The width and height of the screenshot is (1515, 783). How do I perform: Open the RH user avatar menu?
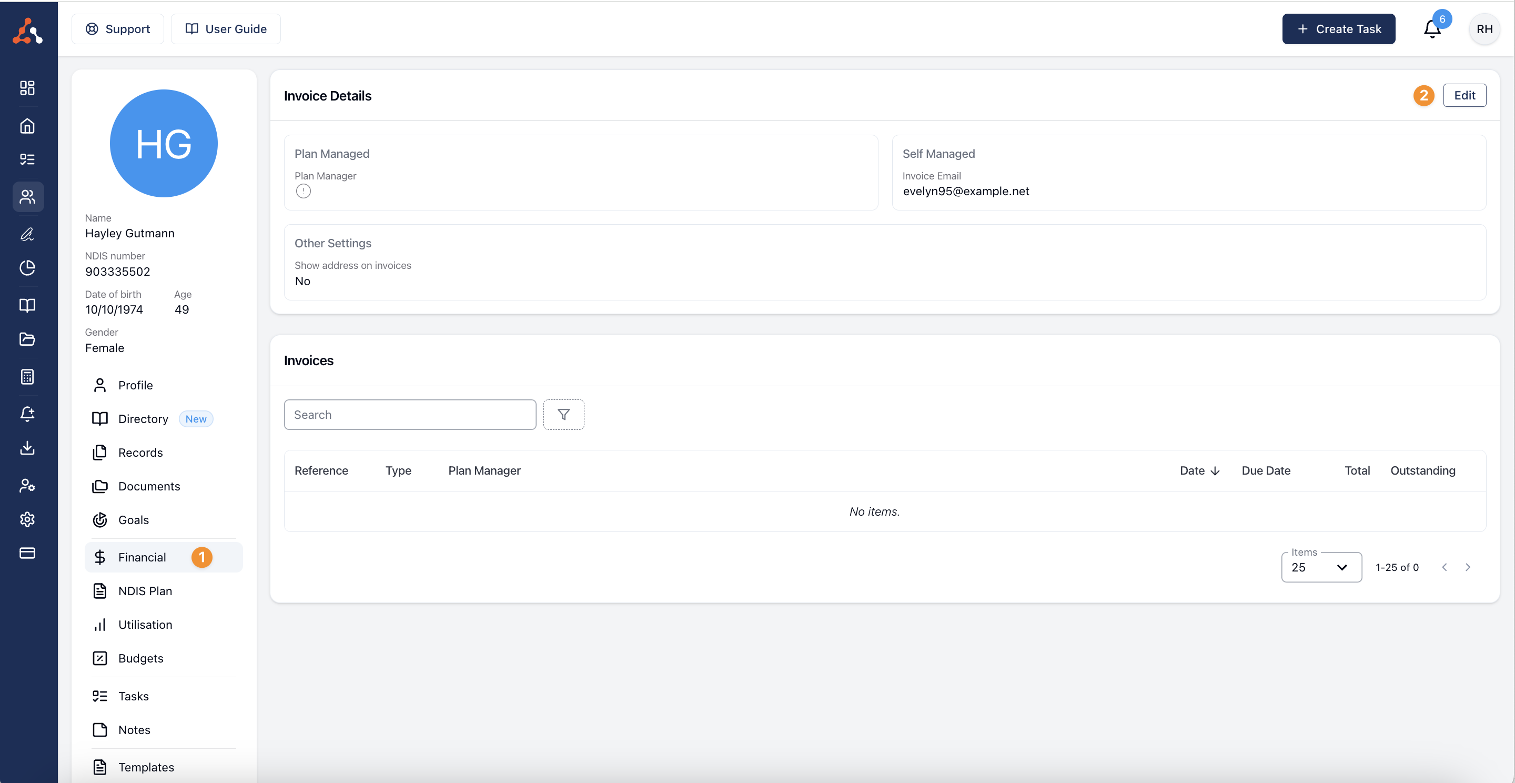[x=1484, y=29]
